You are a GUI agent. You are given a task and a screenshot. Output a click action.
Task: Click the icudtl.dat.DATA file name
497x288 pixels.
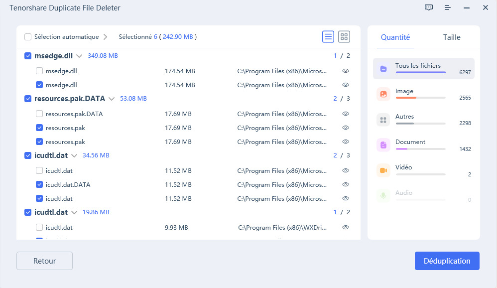(68, 184)
